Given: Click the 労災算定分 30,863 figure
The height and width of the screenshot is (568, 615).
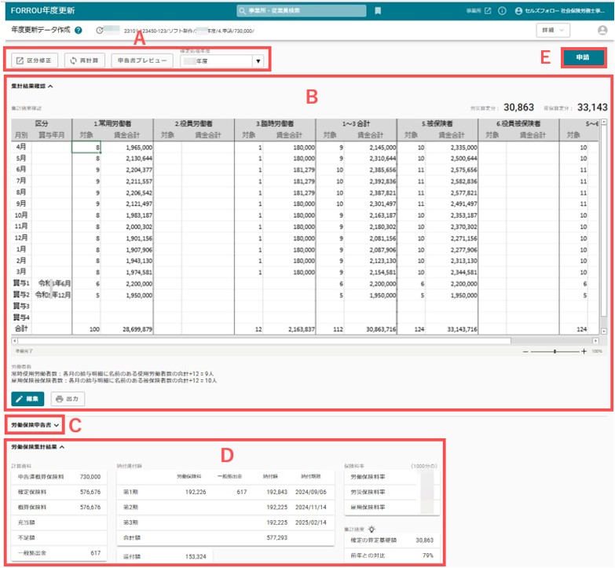Looking at the screenshot, I should click(x=518, y=107).
